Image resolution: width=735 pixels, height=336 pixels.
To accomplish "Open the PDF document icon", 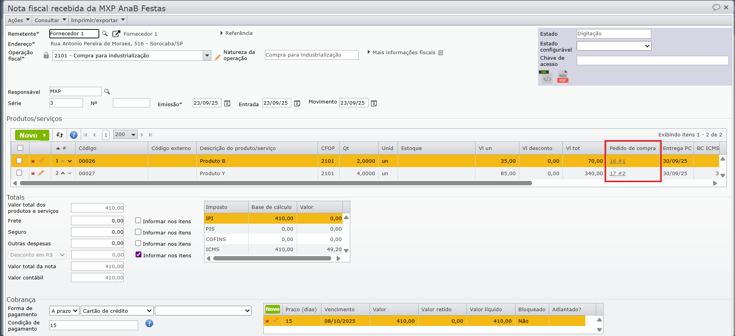I will (562, 77).
